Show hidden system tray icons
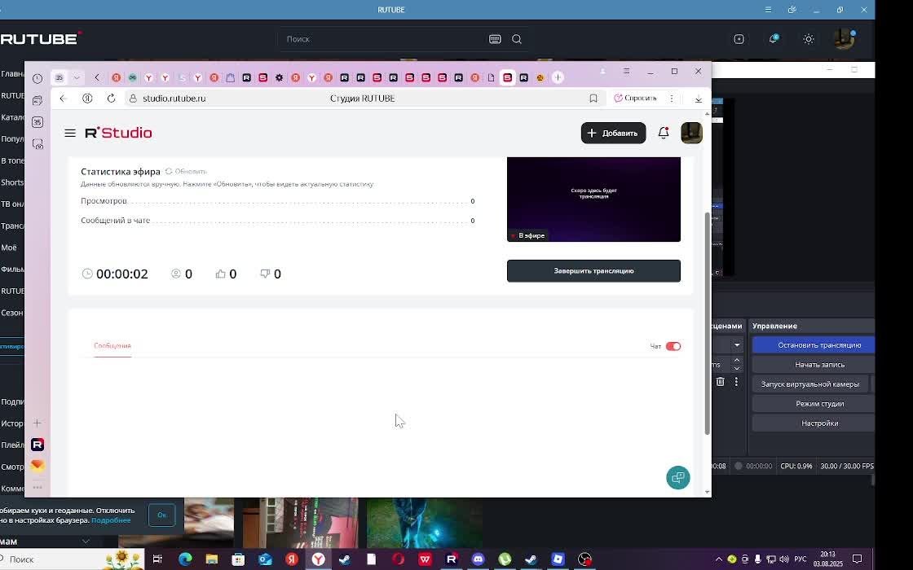This screenshot has width=913, height=570. coord(718,559)
